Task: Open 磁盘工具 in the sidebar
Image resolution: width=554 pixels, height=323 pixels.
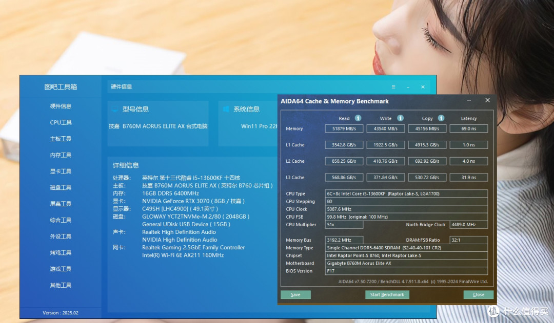Action: pyautogui.click(x=61, y=187)
